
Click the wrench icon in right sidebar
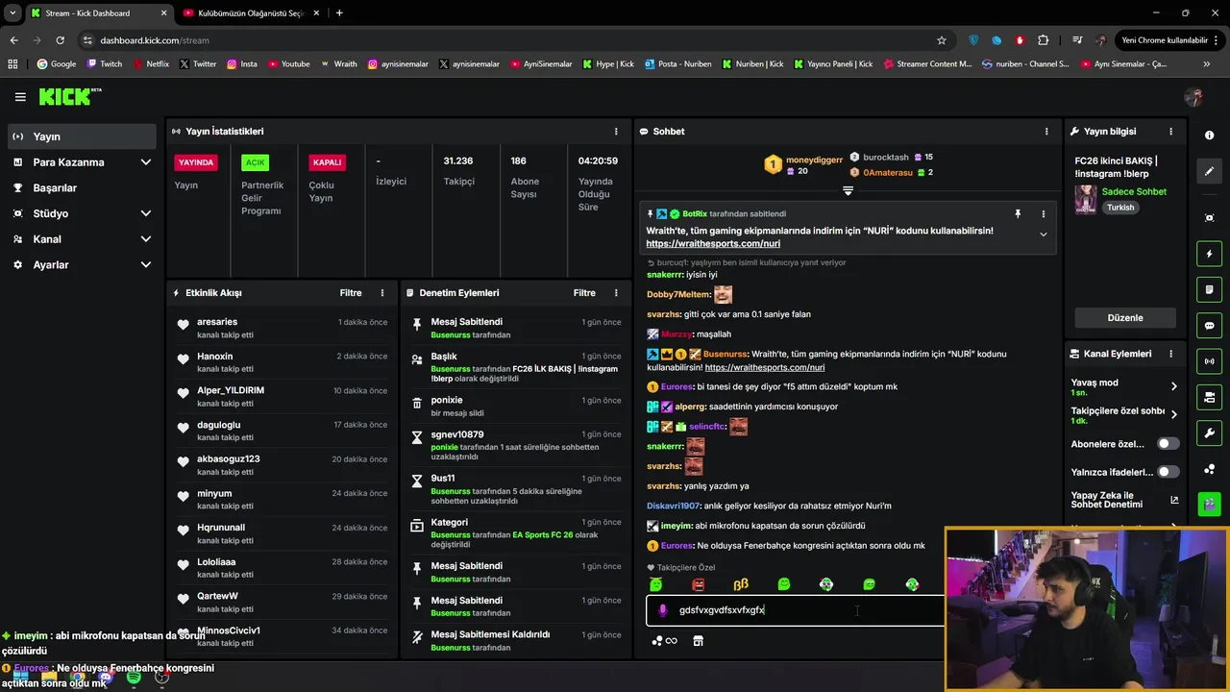tap(1210, 433)
